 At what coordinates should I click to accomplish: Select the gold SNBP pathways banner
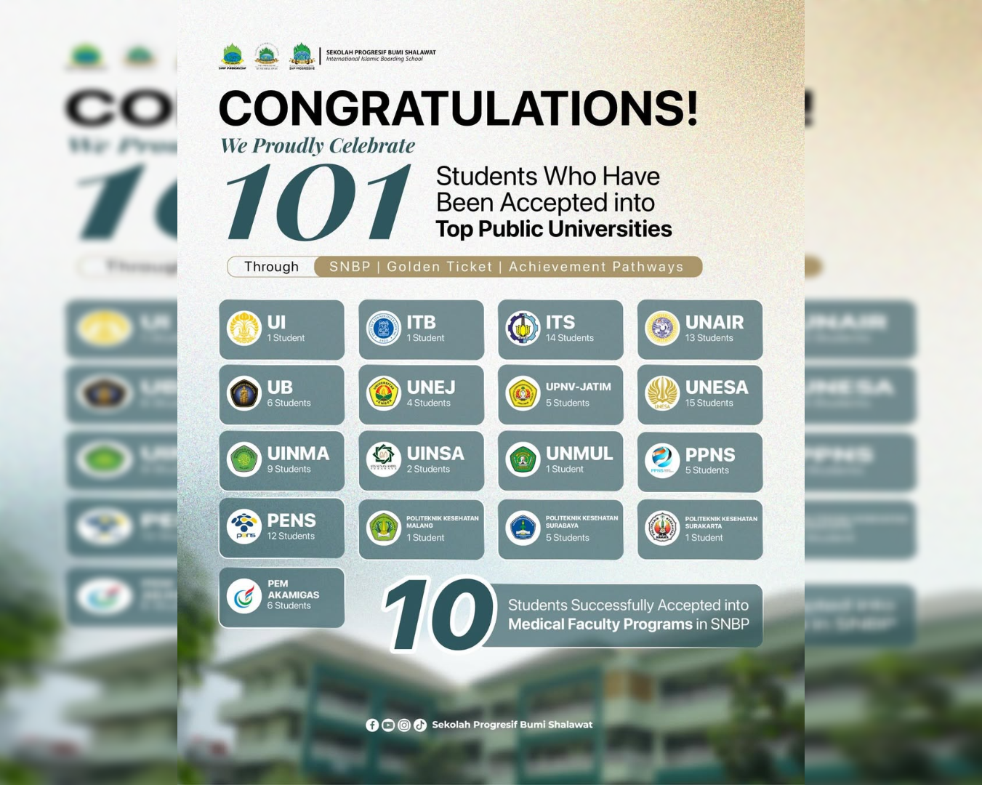tap(507, 267)
